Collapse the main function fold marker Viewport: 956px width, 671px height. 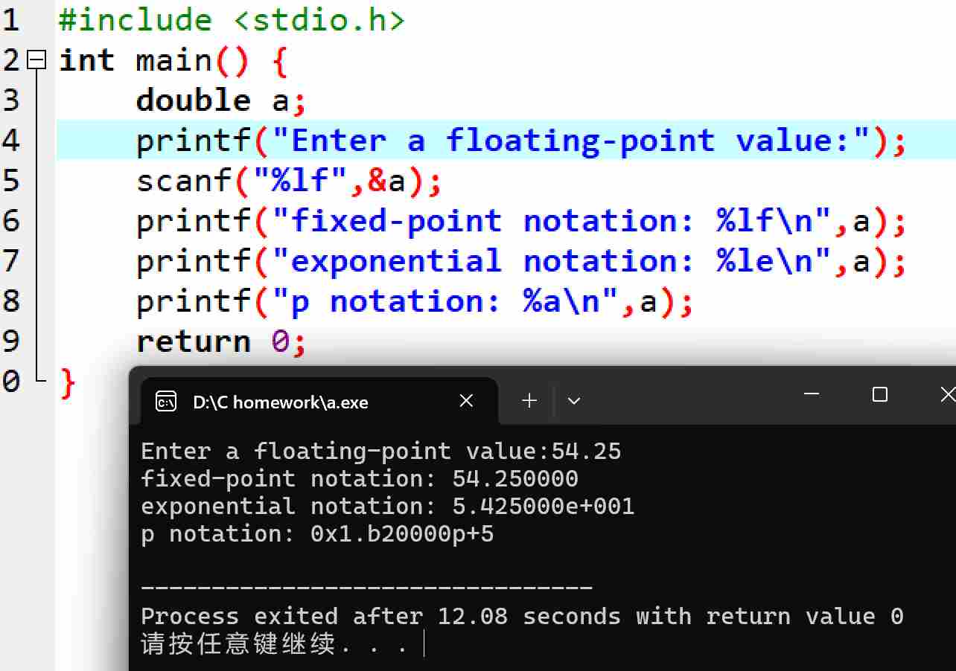click(x=36, y=60)
